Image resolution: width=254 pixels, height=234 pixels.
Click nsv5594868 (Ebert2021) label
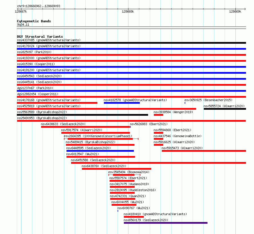[x=172, y=130]
